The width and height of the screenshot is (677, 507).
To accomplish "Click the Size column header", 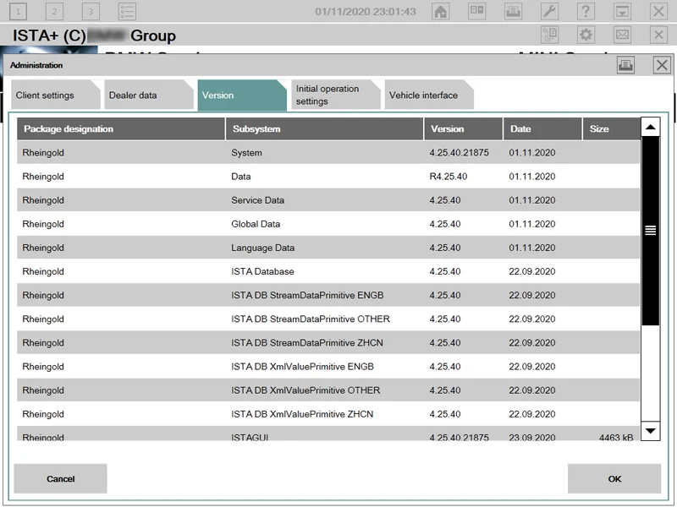I will [611, 129].
